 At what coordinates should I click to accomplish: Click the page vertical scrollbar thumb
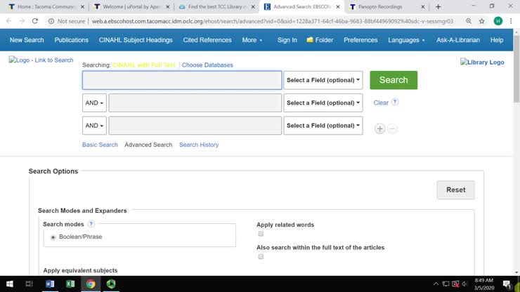pos(516,68)
